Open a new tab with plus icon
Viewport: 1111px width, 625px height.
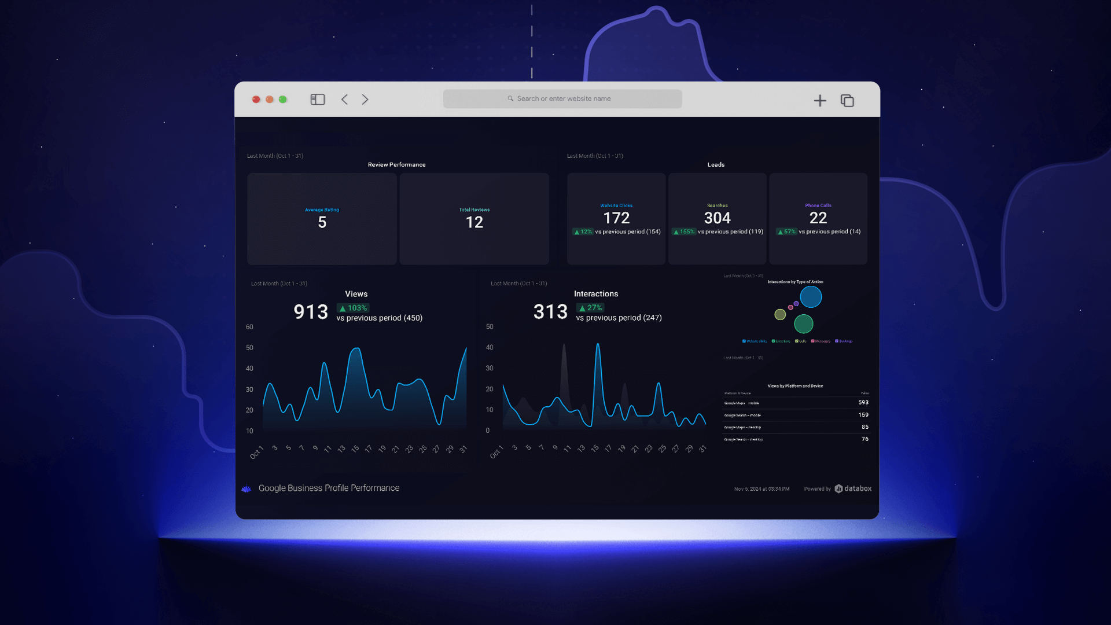(820, 101)
